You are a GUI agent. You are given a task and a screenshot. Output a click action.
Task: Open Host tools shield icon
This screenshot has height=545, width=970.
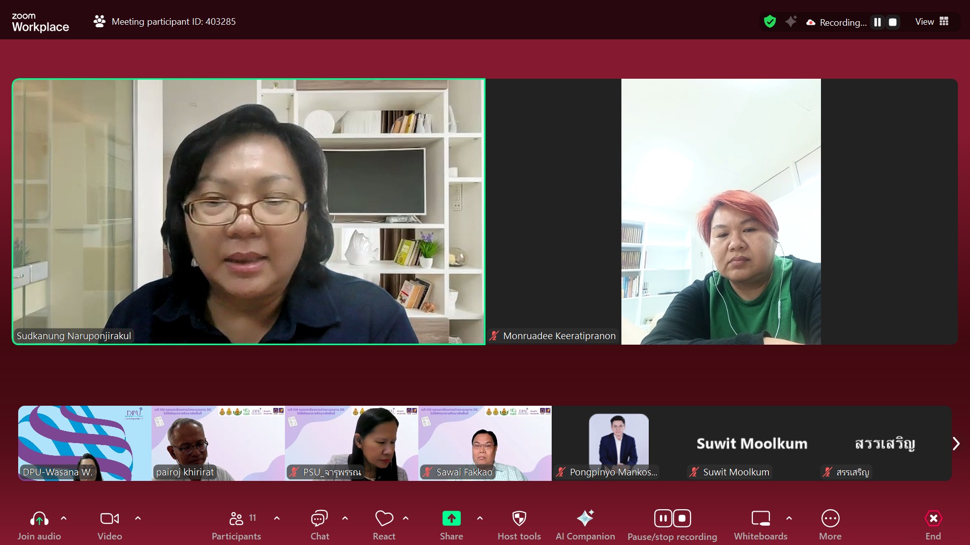(x=519, y=519)
